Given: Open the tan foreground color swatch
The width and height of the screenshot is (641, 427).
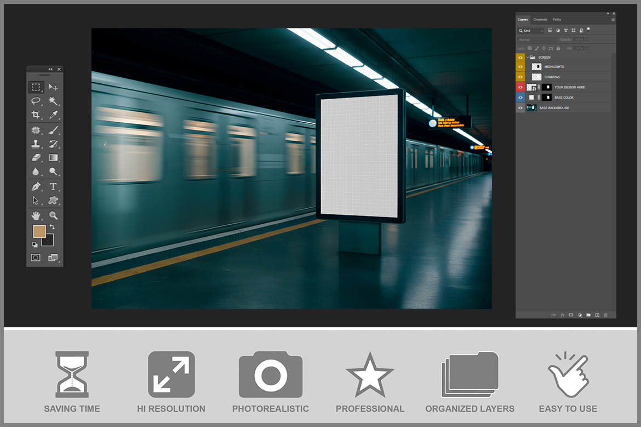Looking at the screenshot, I should (x=39, y=231).
